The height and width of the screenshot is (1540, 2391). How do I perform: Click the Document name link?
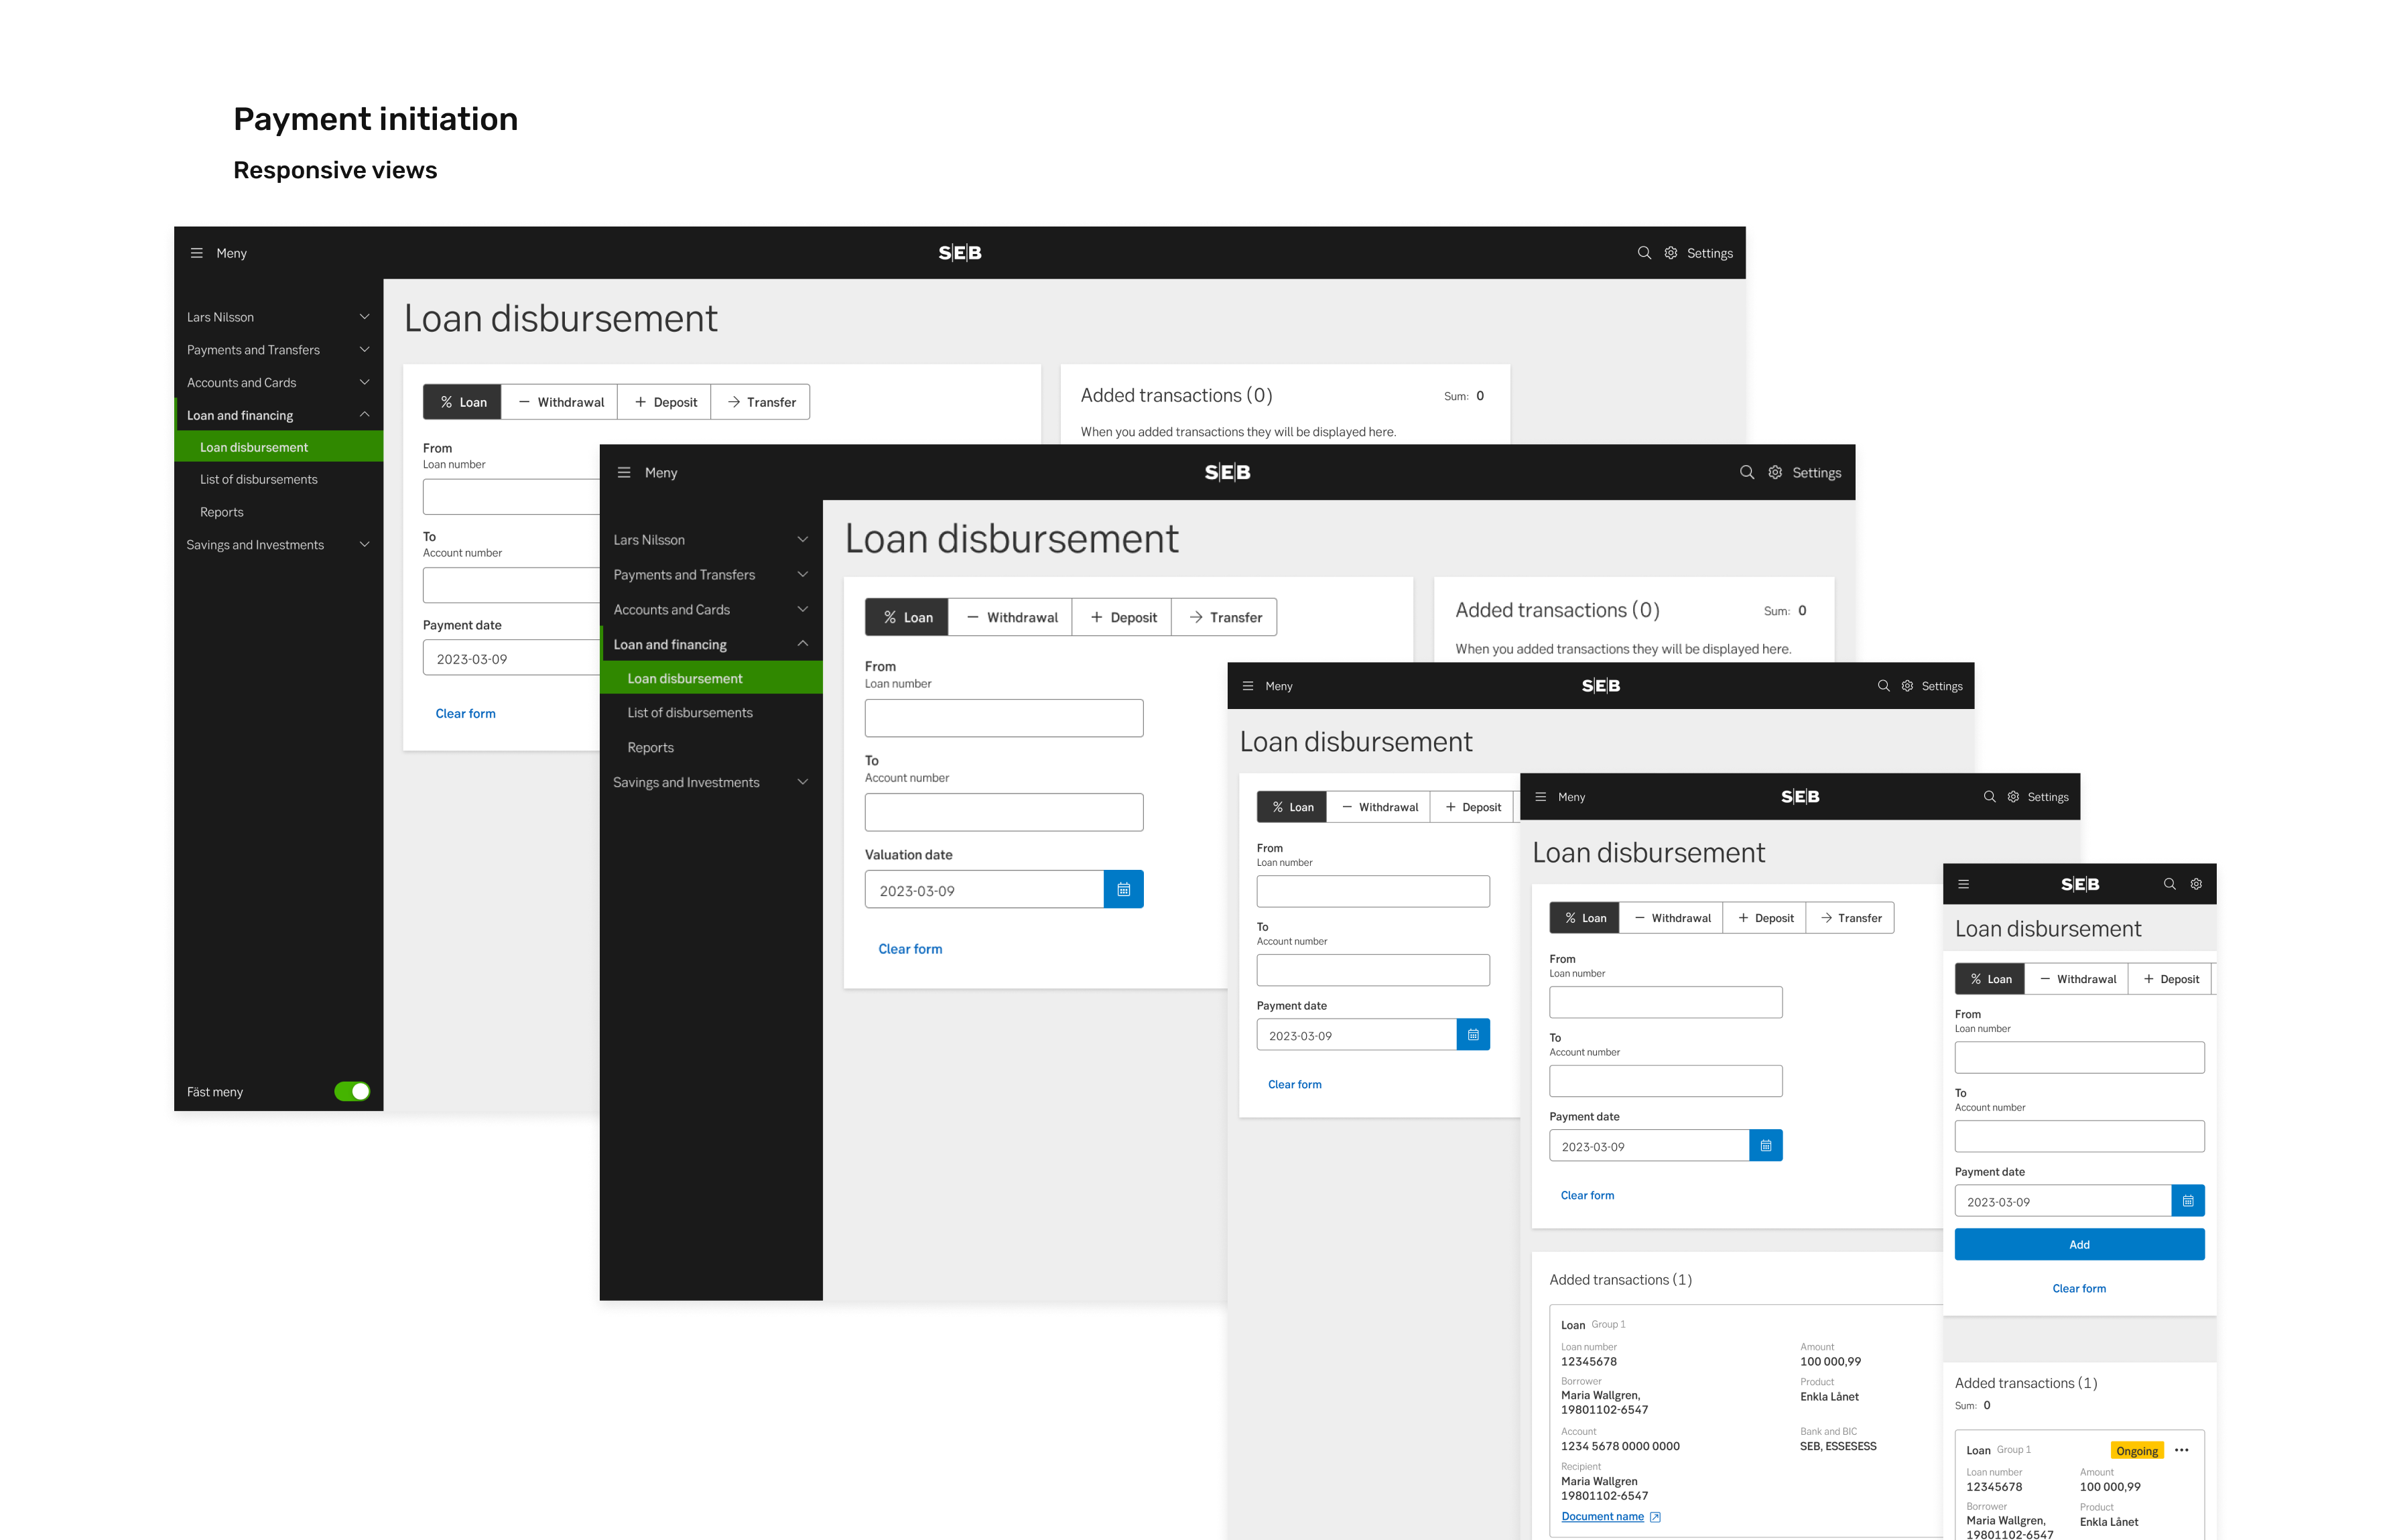tap(1602, 1517)
